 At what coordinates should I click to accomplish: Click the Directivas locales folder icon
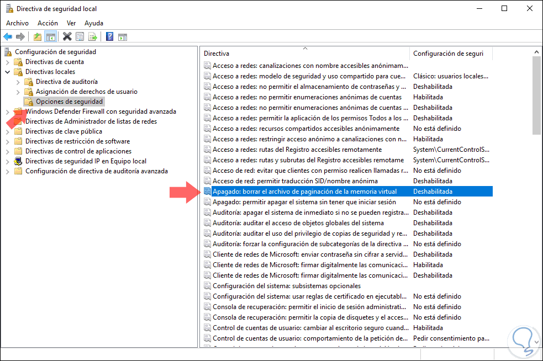(18, 72)
